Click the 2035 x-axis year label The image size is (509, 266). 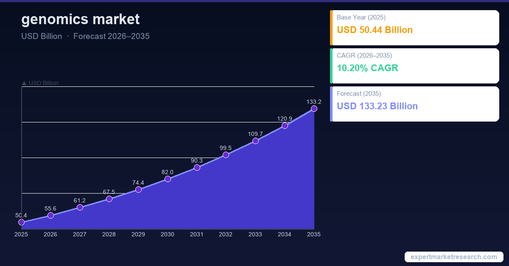[x=313, y=234]
